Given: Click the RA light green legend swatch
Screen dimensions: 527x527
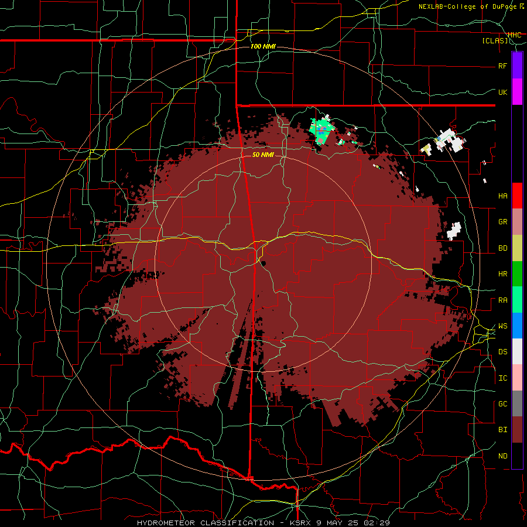Looking at the screenshot, I should coord(517,300).
